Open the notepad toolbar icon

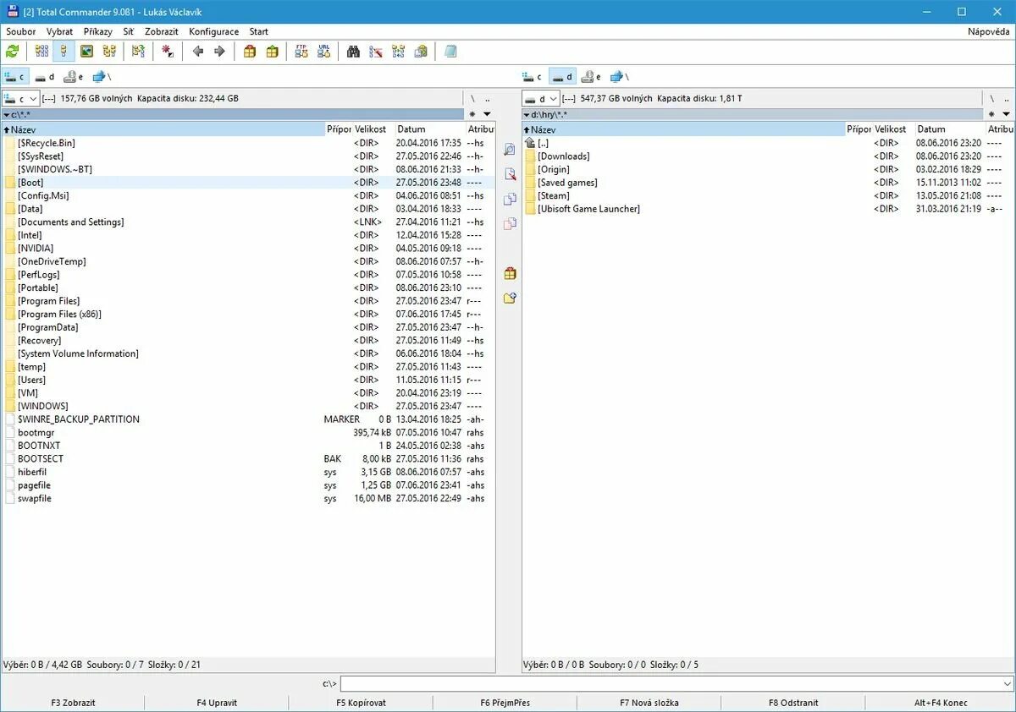[450, 52]
